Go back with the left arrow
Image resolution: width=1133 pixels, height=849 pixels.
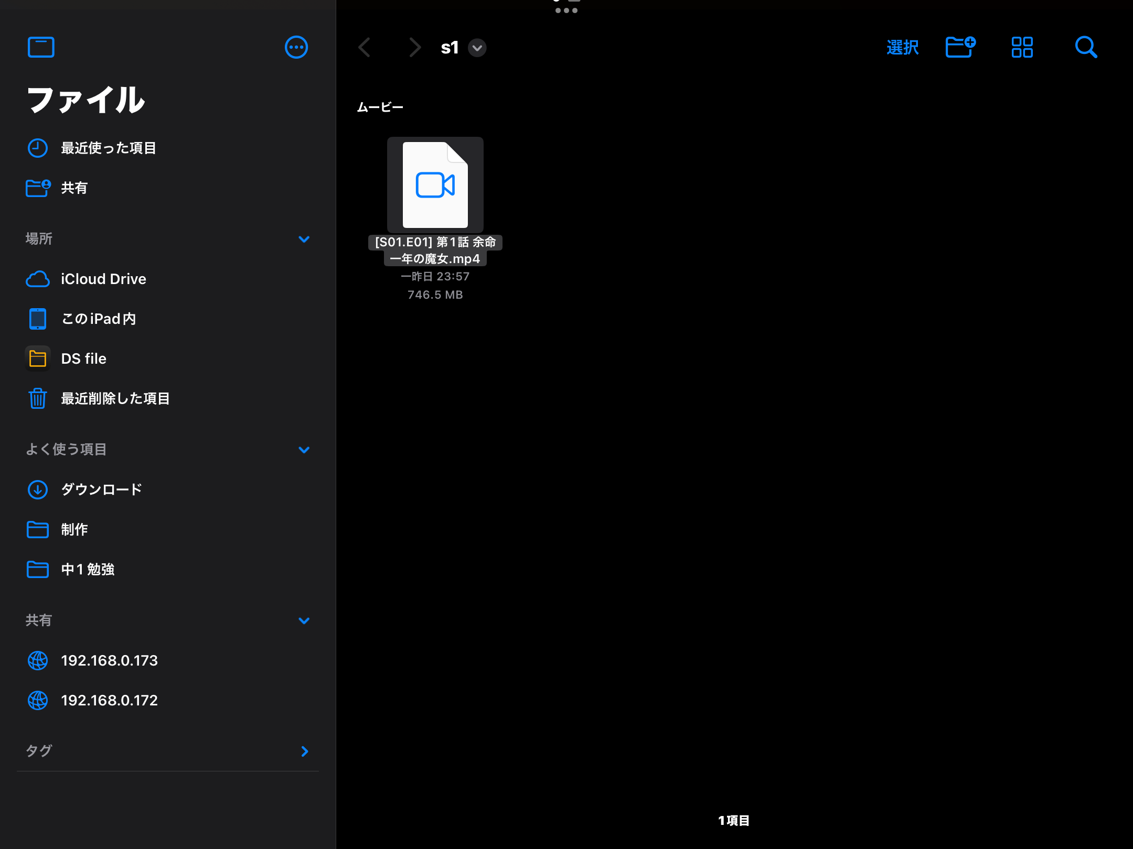tap(365, 47)
